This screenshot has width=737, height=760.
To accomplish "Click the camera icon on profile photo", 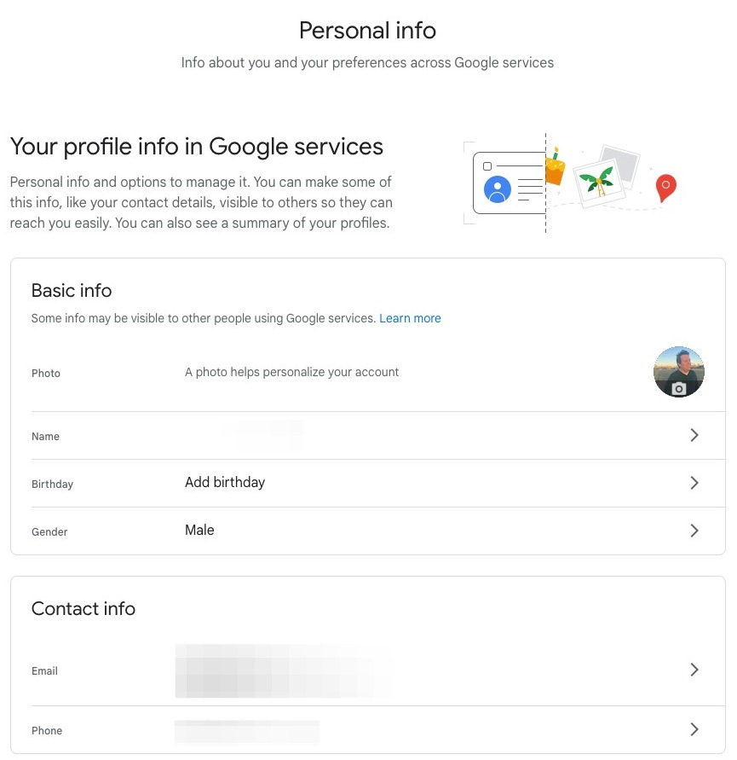I will coord(679,389).
